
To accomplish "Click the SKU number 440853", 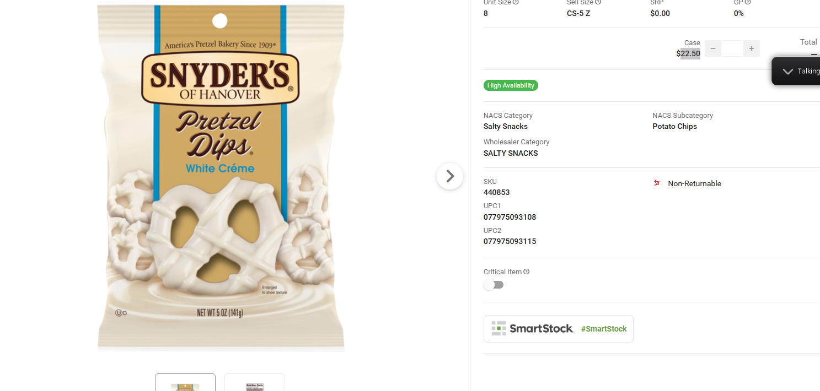I will coord(496,192).
